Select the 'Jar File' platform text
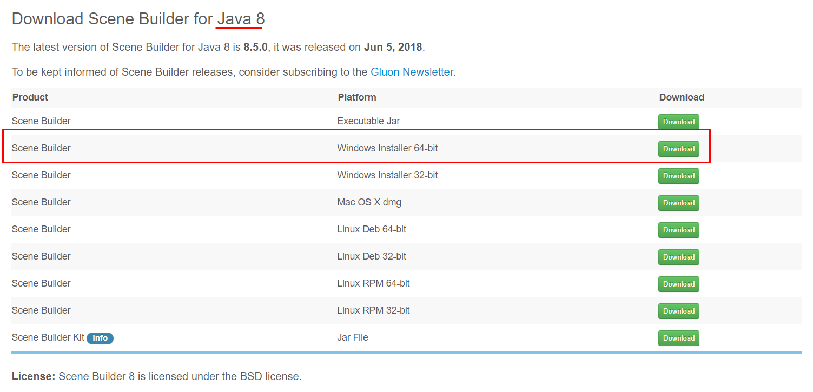This screenshot has width=813, height=392. pos(353,337)
